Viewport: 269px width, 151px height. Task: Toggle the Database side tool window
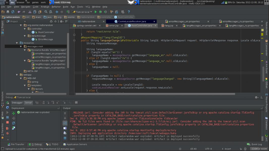pyautogui.click(x=266, y=124)
